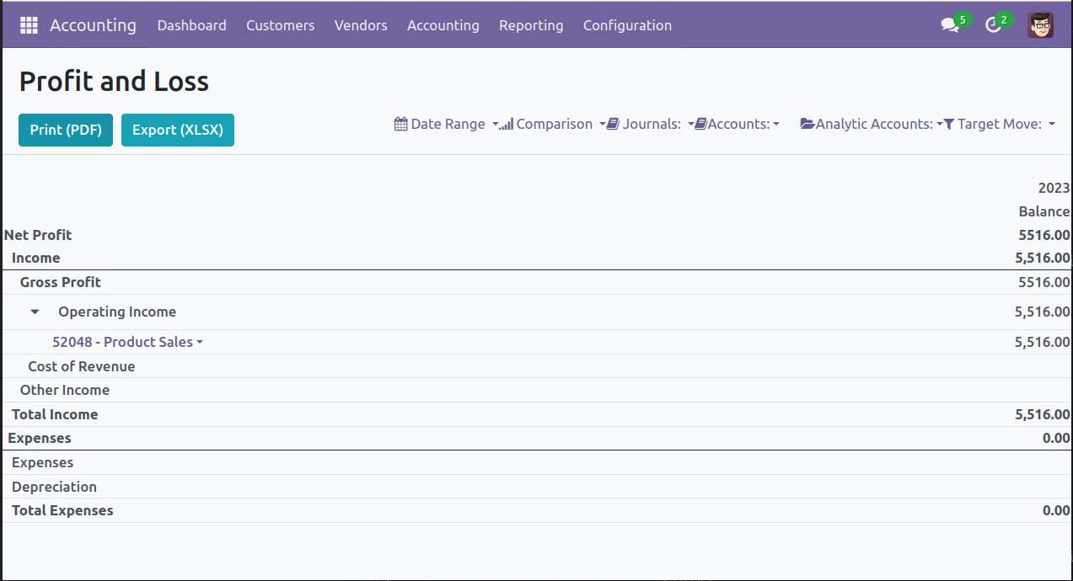Open the Configuration menu
This screenshot has width=1073, height=581.
point(627,25)
